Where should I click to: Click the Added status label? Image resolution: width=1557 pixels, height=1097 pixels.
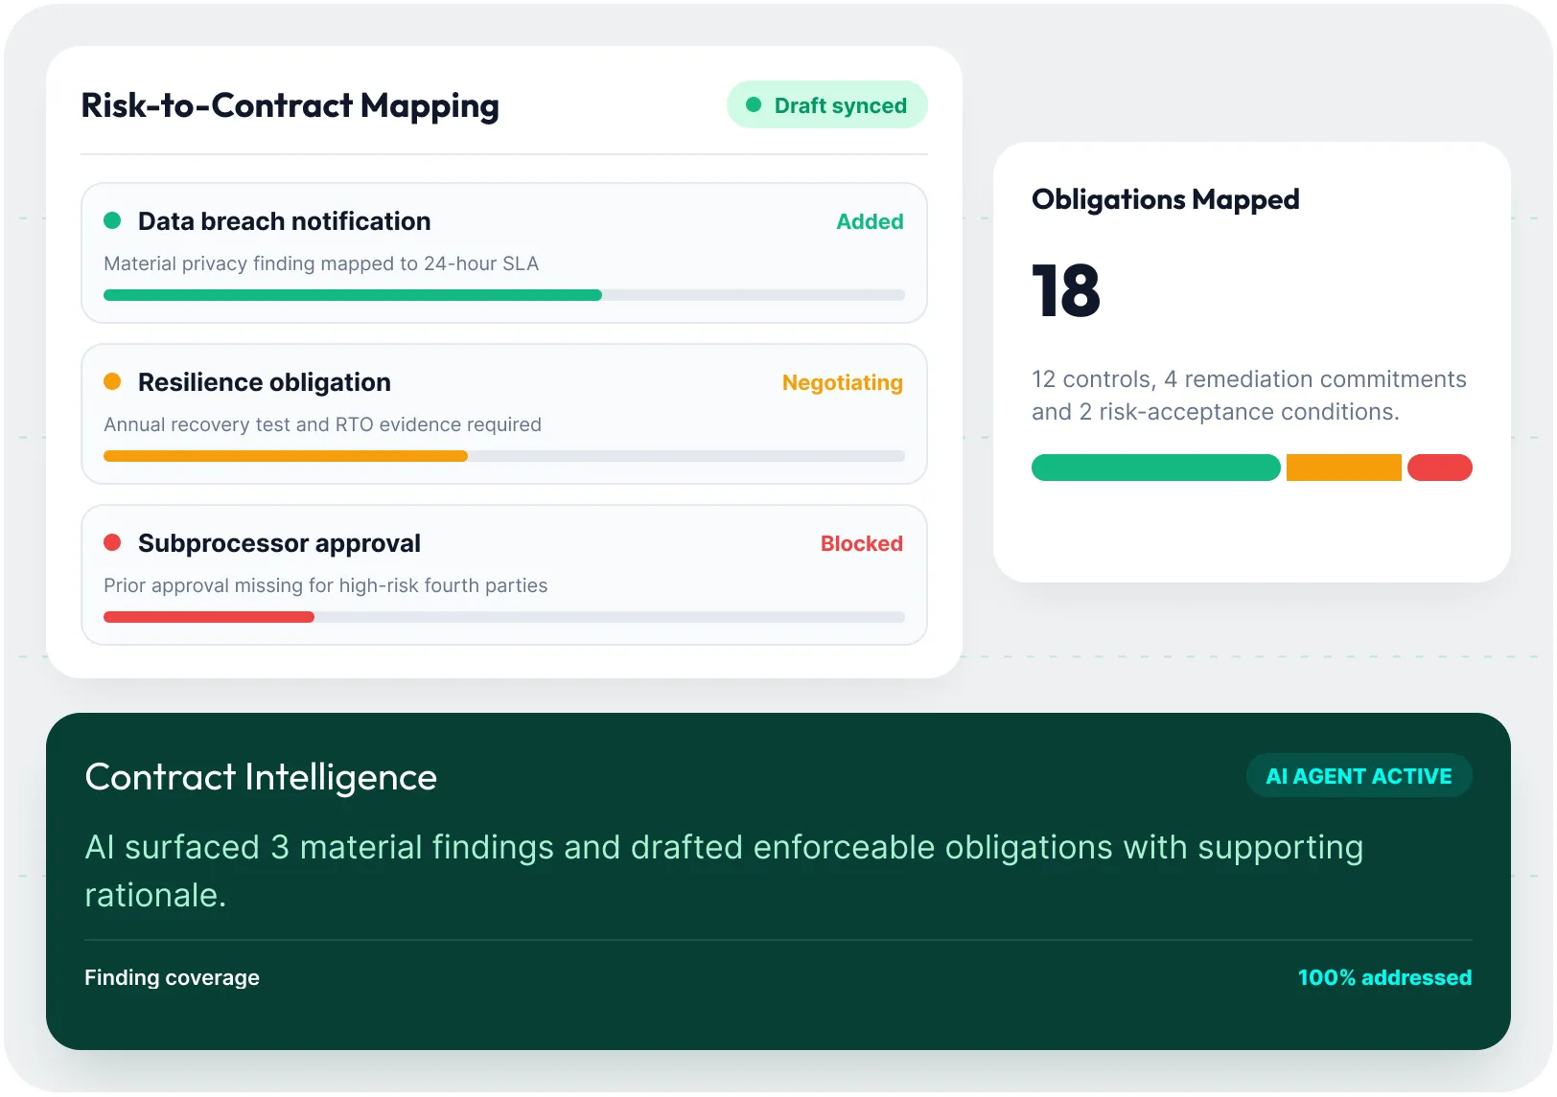(870, 221)
